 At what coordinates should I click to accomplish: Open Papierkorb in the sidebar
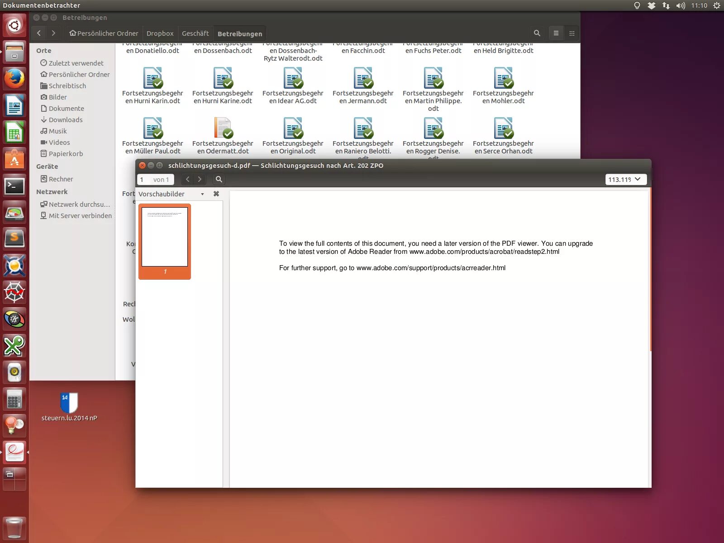(66, 153)
